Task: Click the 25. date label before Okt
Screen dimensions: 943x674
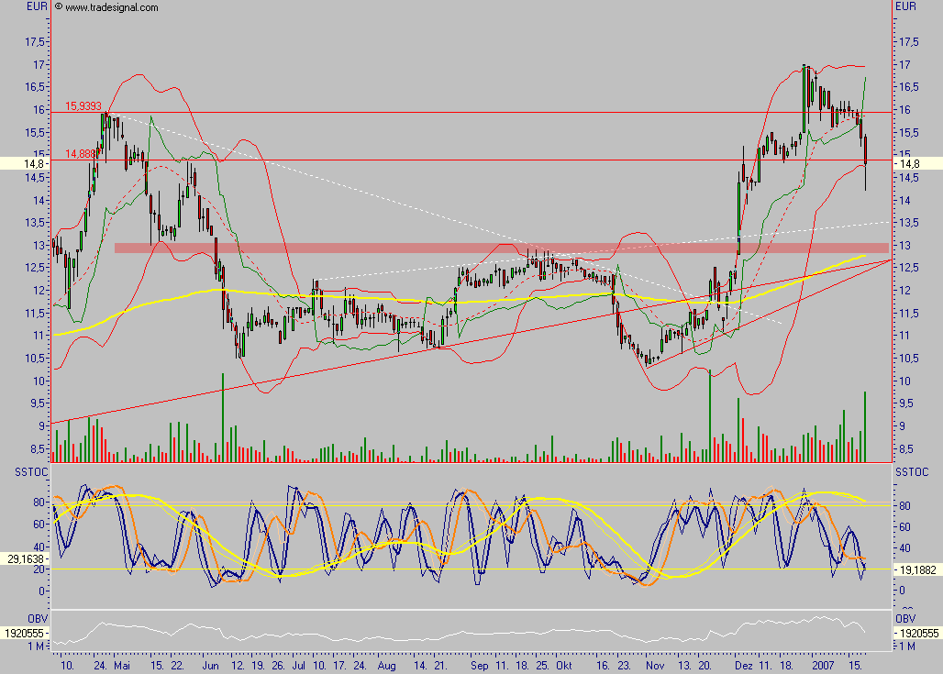Action: 542,666
